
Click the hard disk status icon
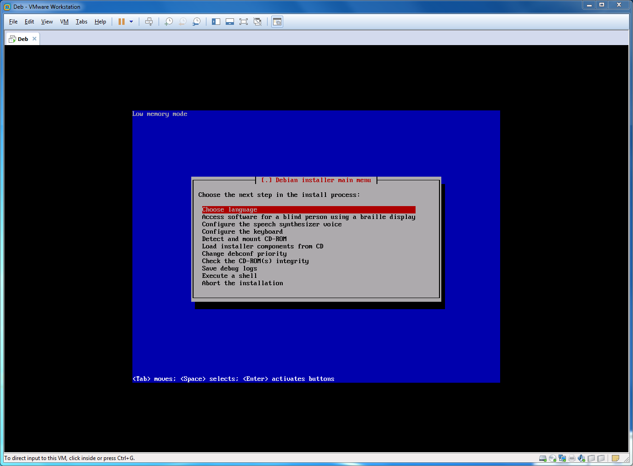[543, 458]
